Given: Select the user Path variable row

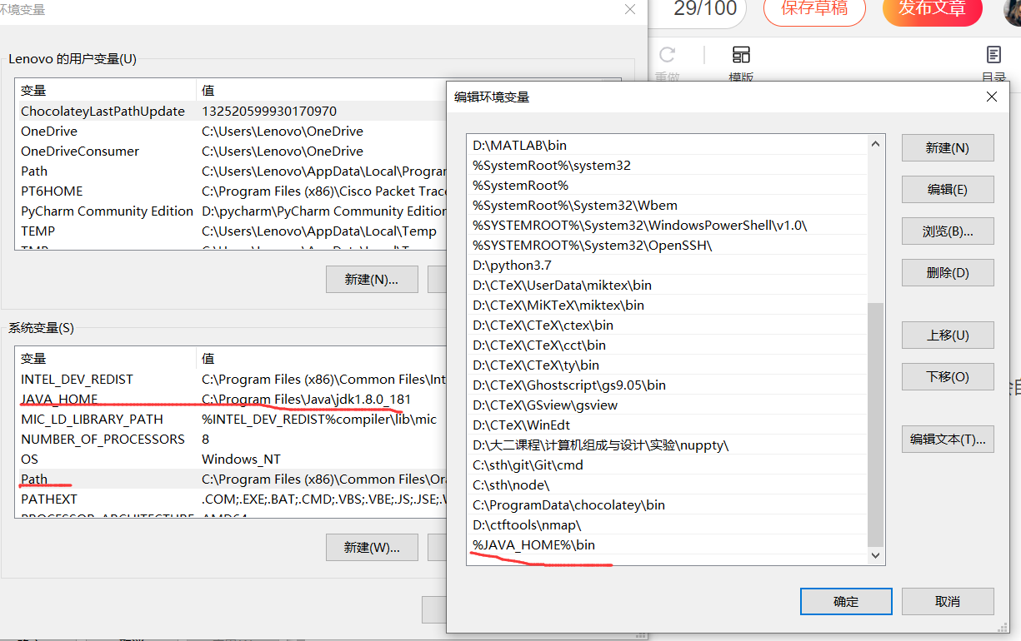Looking at the screenshot, I should pos(231,171).
